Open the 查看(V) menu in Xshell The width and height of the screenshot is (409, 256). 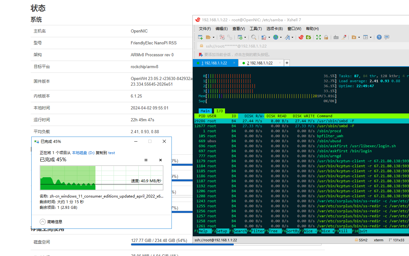click(238, 28)
